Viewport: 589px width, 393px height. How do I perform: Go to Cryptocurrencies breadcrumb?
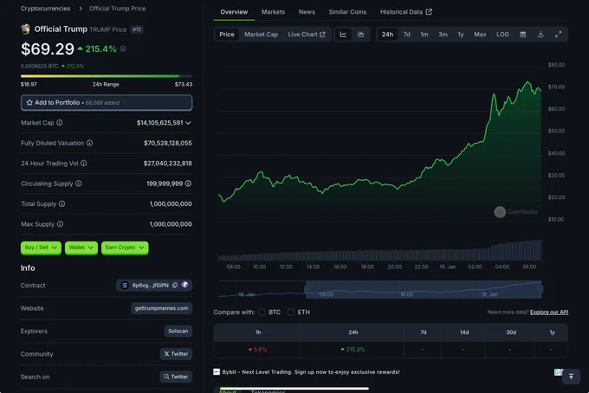coord(45,9)
